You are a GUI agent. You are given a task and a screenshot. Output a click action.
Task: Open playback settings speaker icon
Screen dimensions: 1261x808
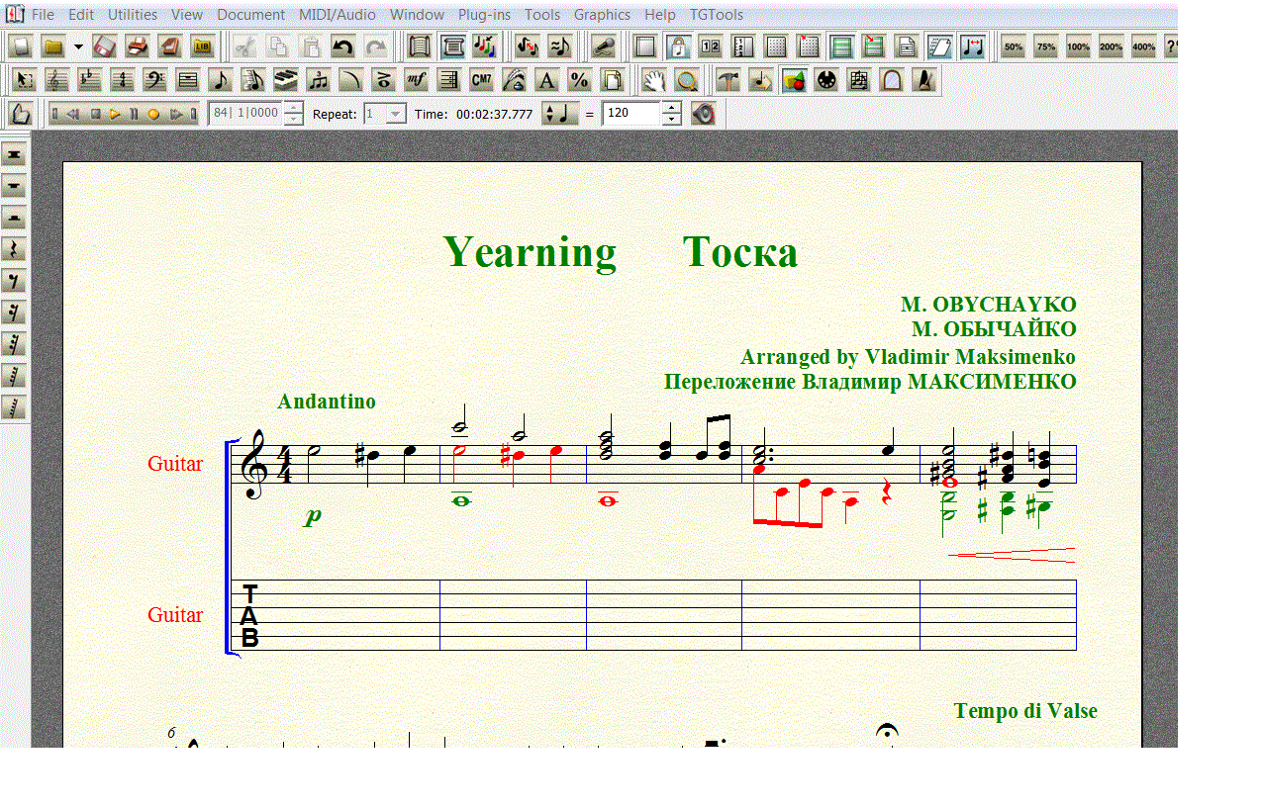click(x=703, y=114)
